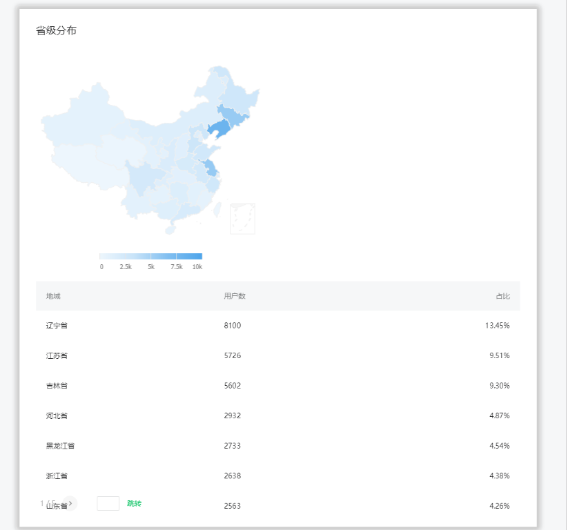Click the percentage 4.87%
Viewport: 568px width, 530px height.
500,415
